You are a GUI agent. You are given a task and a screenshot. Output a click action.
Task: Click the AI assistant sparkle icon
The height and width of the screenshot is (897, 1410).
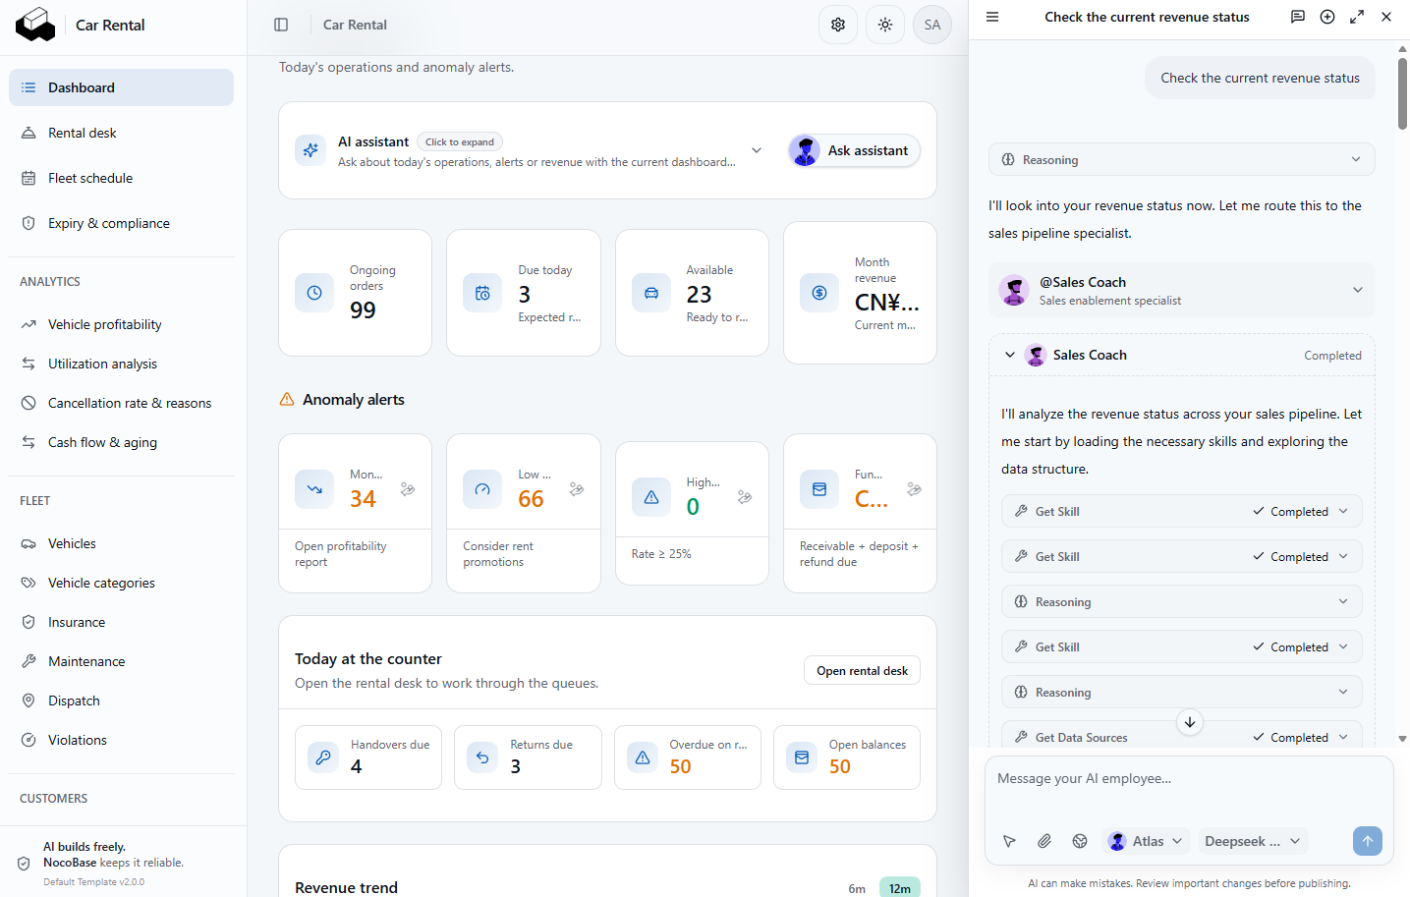tap(310, 150)
